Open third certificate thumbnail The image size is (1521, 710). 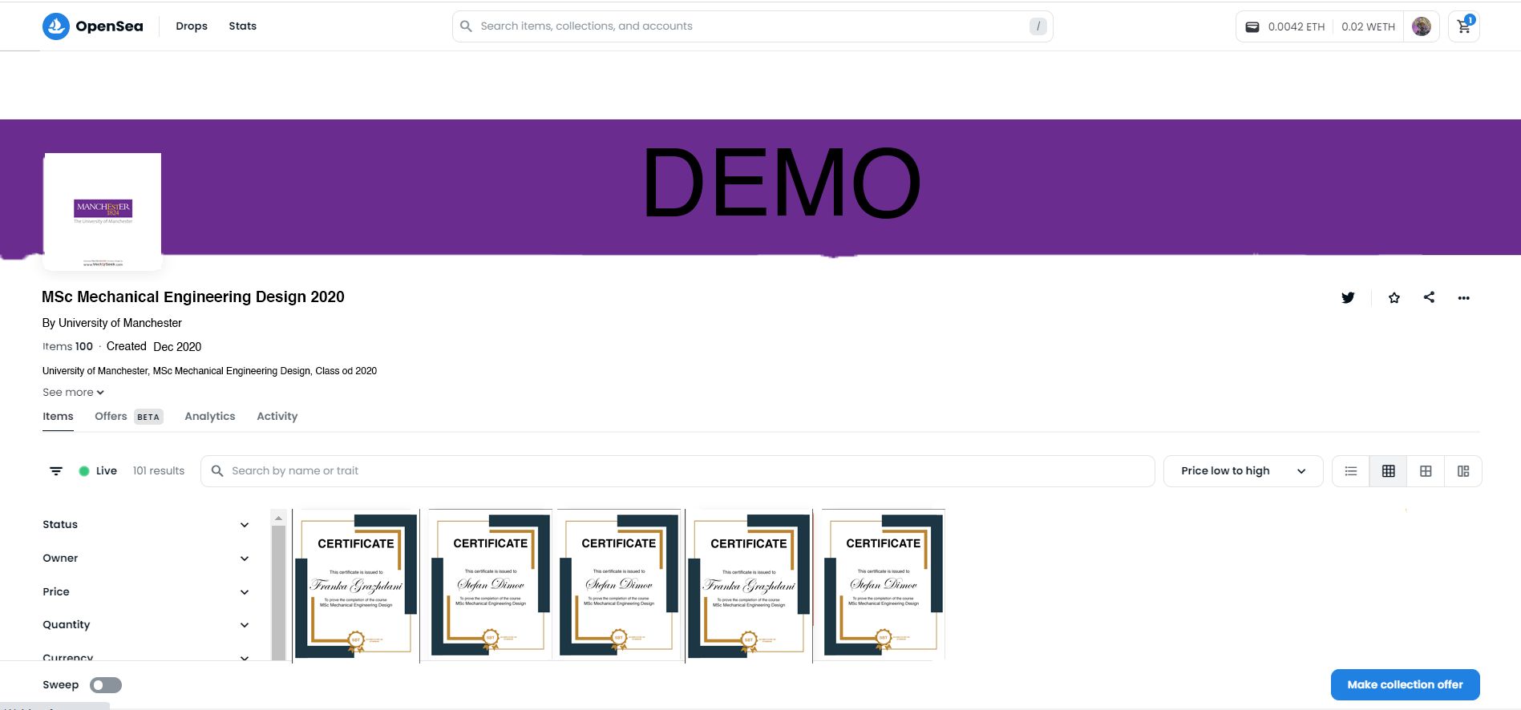619,586
